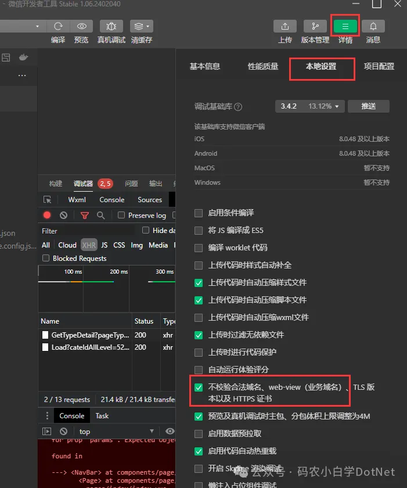Switch to the Wxml devtools tab
Image resolution: width=407 pixels, height=488 pixels.
pyautogui.click(x=77, y=200)
